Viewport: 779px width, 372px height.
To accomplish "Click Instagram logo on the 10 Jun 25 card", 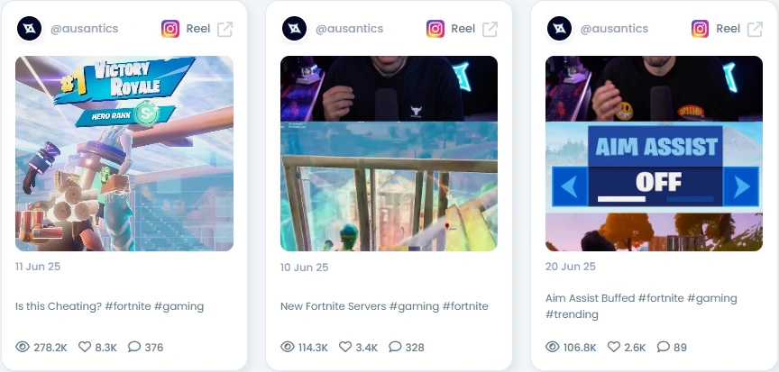I will (x=435, y=29).
